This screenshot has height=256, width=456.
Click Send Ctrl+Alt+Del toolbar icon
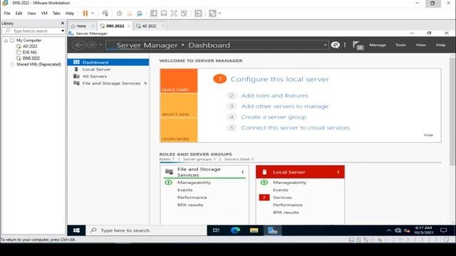(x=105, y=14)
